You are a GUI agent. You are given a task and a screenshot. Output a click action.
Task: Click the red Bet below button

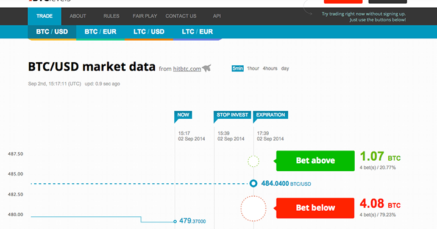tap(315, 208)
